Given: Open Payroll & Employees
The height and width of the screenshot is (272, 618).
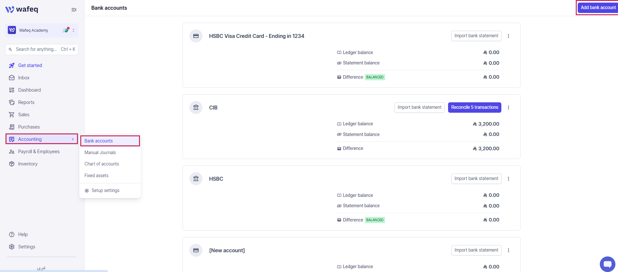Looking at the screenshot, I should tap(39, 152).
